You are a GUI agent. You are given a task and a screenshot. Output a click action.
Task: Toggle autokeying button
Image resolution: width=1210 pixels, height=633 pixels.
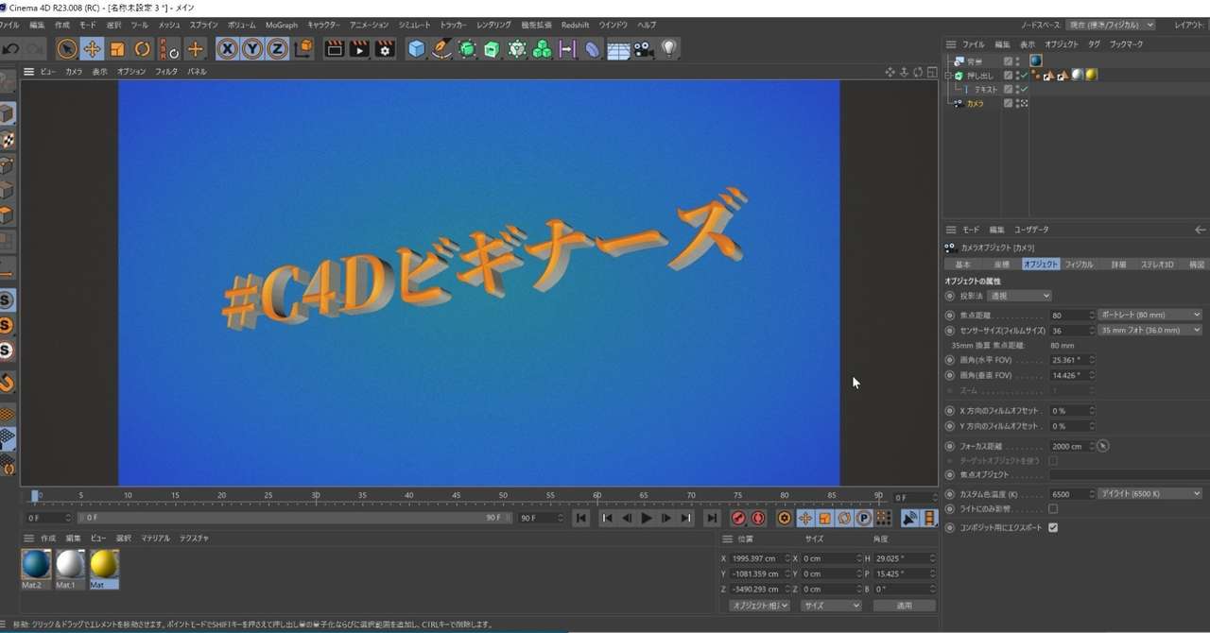[x=758, y=519]
